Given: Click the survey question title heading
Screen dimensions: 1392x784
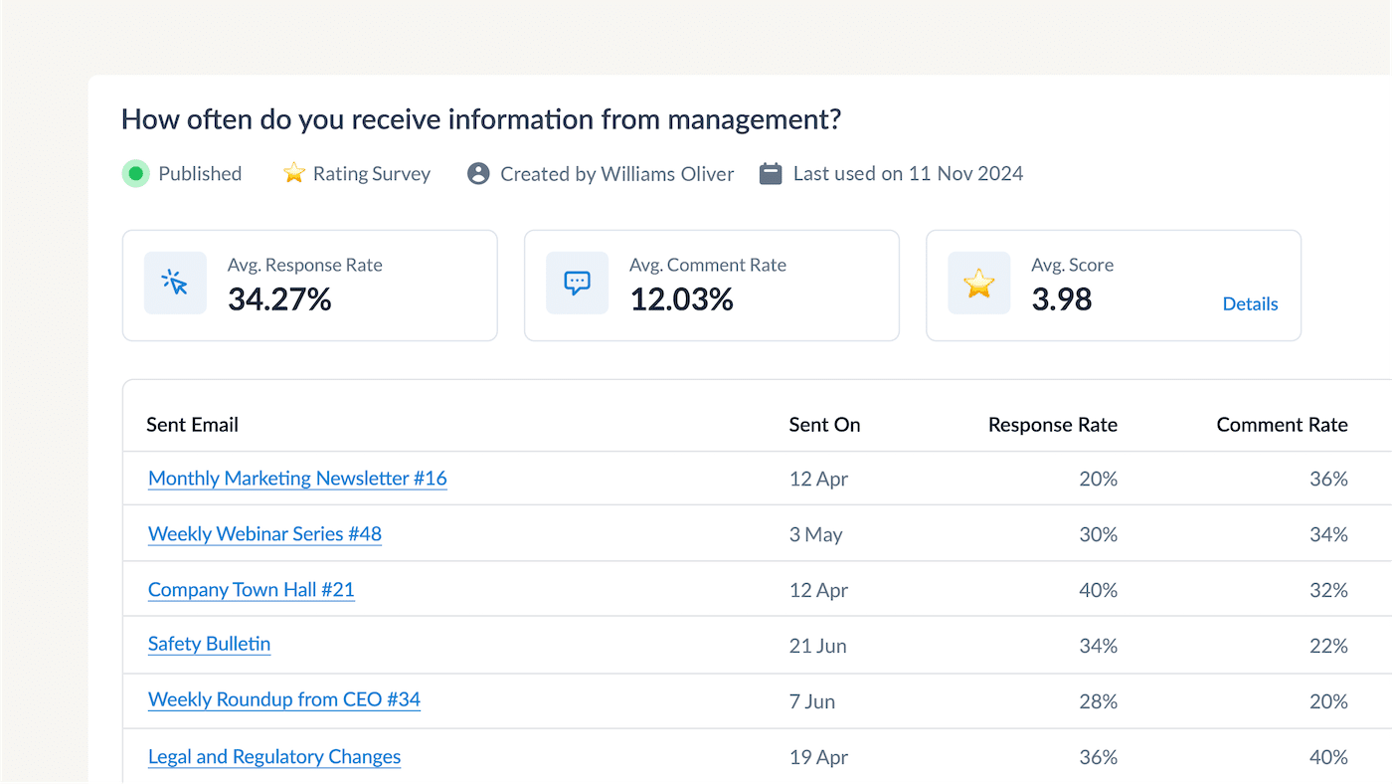Looking at the screenshot, I should tap(481, 119).
